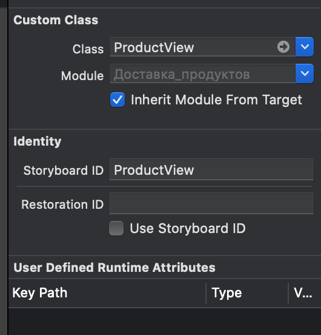Click the Restoration ID label text
321x335 pixels.
pos(62,205)
